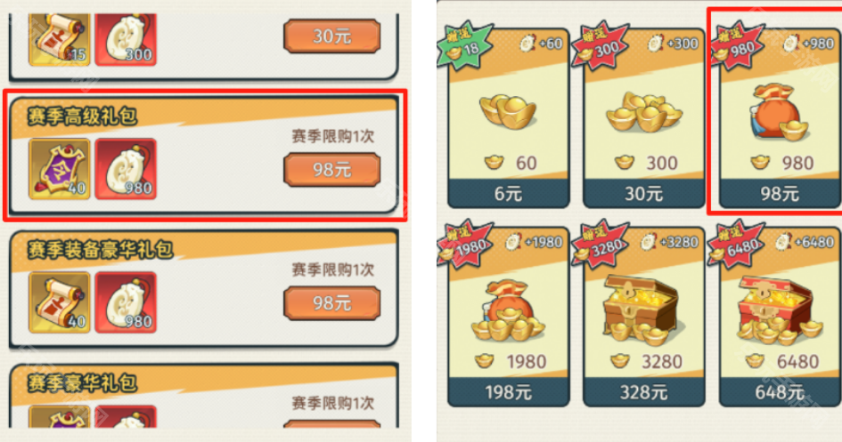842x442 pixels.
Task: Choose the 1980 ingots 198元 pack
Action: [x=509, y=317]
